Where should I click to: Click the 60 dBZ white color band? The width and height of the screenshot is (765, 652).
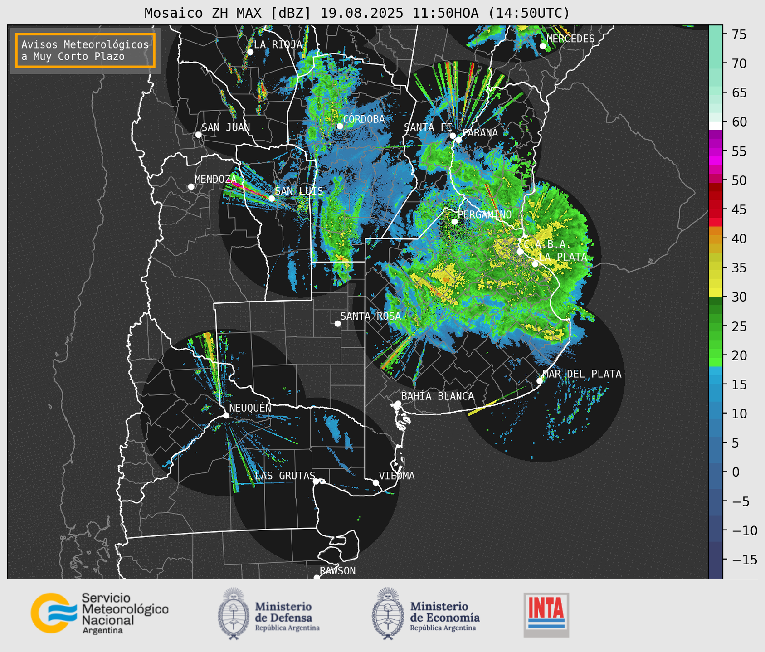click(x=716, y=126)
